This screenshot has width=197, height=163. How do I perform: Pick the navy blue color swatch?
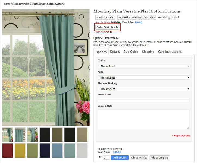[x=45, y=151]
